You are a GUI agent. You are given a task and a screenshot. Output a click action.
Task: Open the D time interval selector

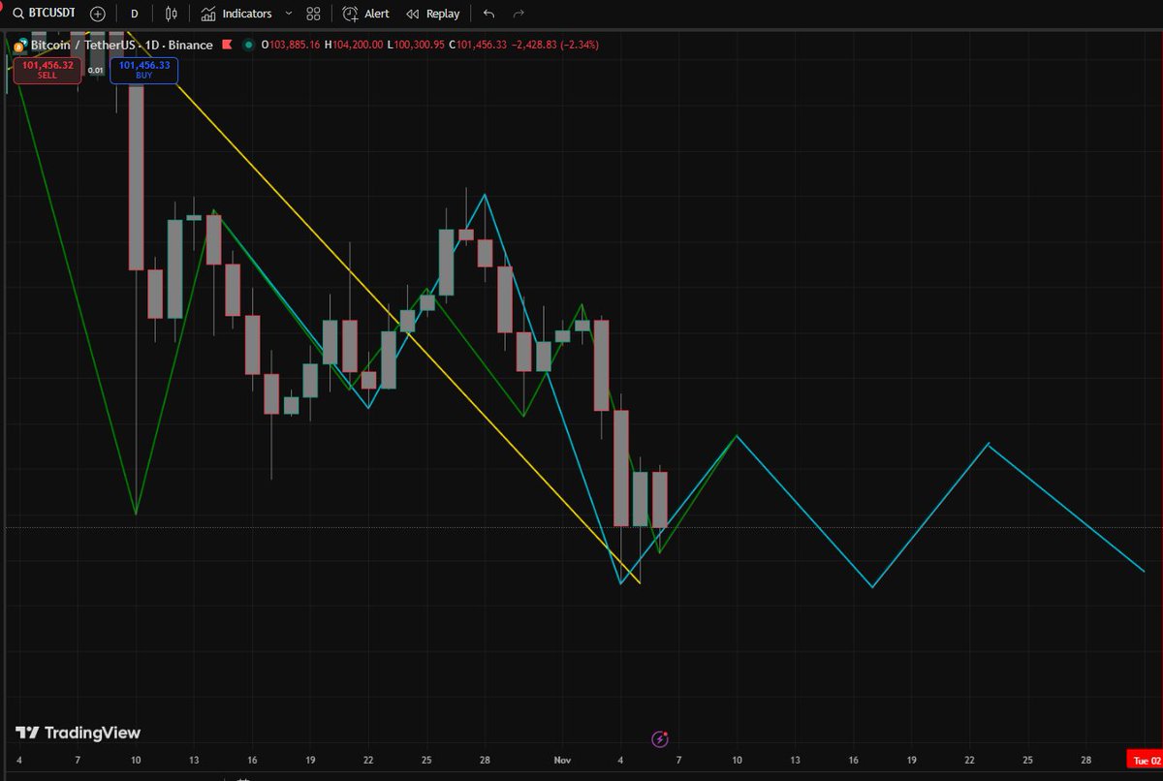tap(135, 14)
